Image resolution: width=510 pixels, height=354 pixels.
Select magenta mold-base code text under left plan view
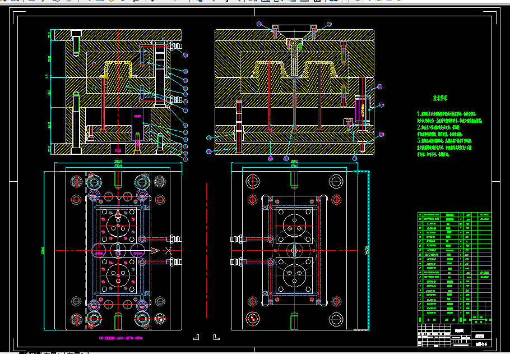[120, 338]
